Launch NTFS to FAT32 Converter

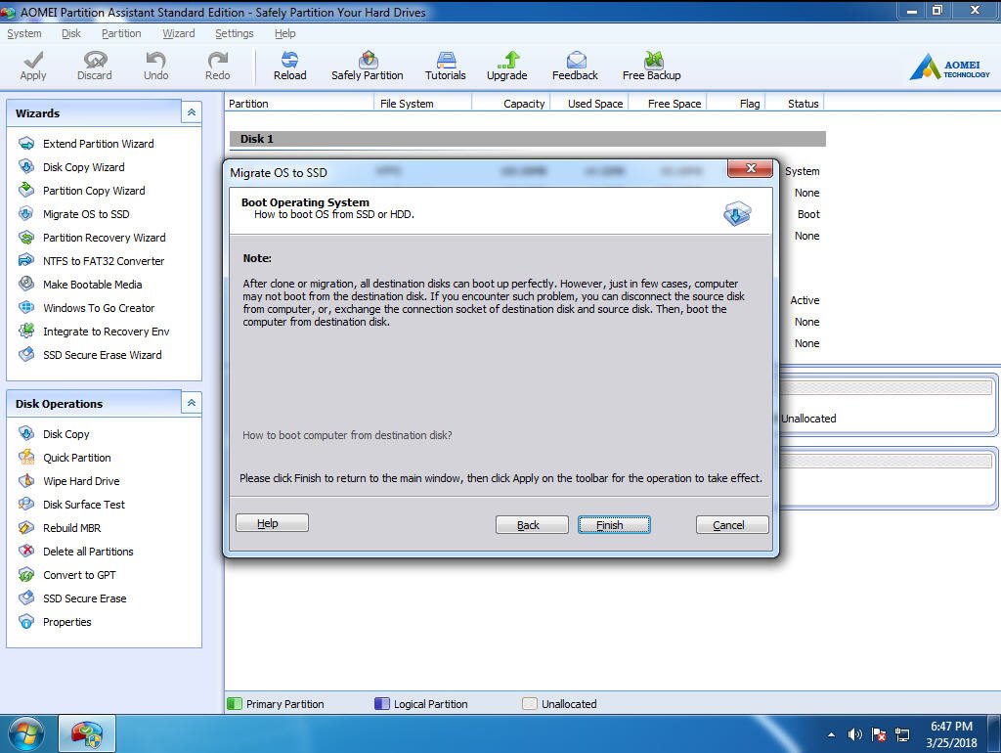(x=104, y=261)
